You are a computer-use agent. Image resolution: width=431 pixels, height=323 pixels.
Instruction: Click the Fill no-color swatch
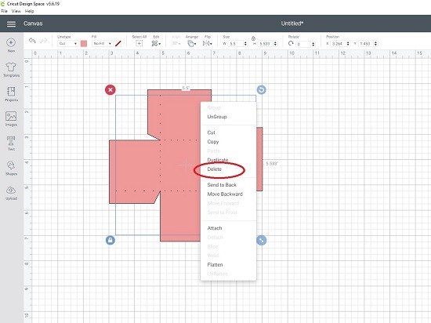(118, 43)
